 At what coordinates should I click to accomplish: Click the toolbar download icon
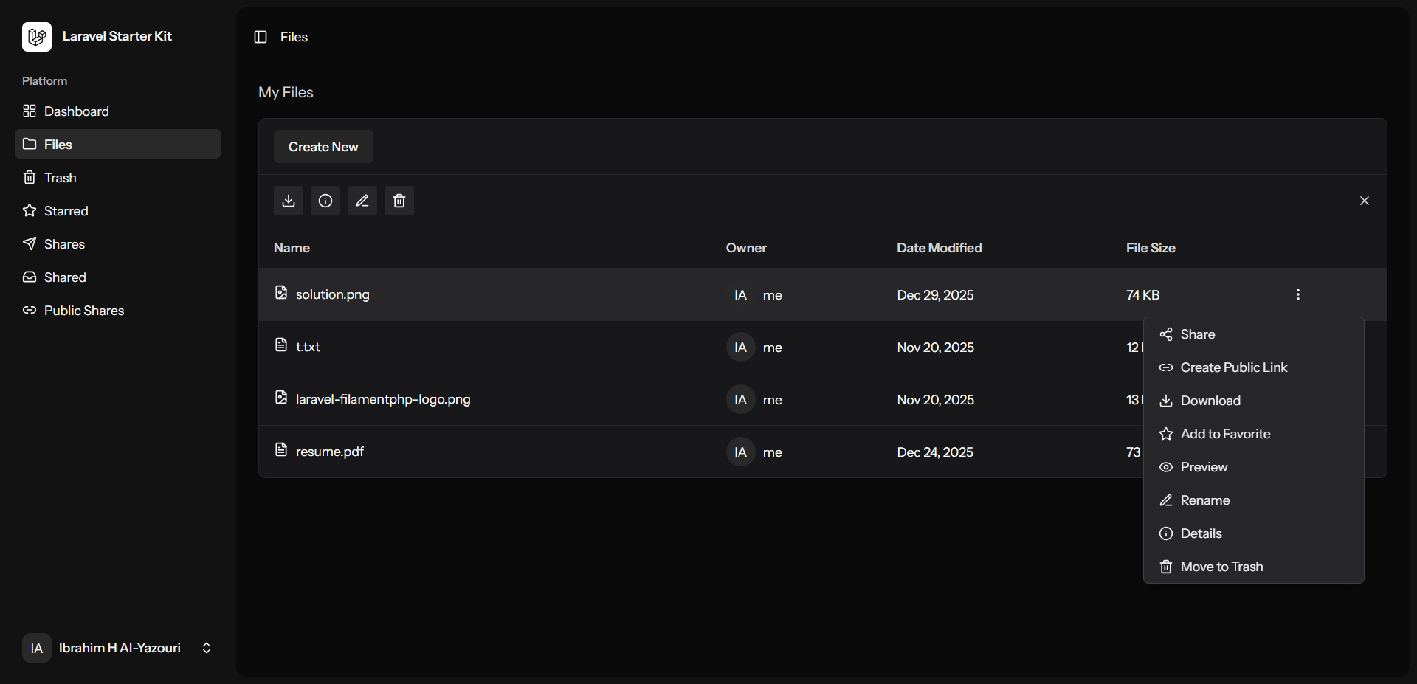289,201
